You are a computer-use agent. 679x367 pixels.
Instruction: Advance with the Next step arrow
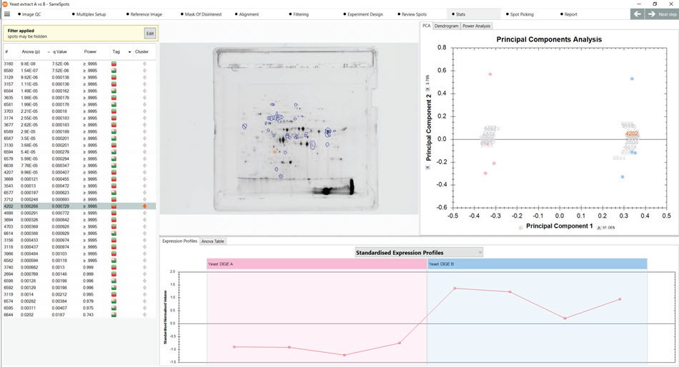(x=661, y=14)
